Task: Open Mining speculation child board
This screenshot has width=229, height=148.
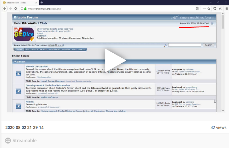Action: click(116, 111)
